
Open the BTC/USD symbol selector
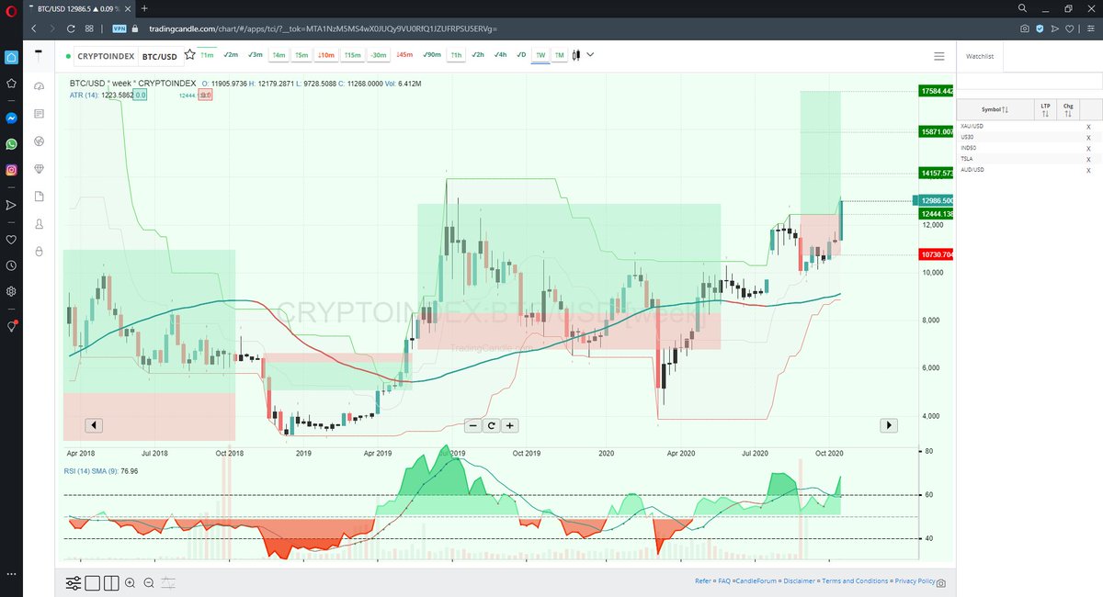point(160,56)
